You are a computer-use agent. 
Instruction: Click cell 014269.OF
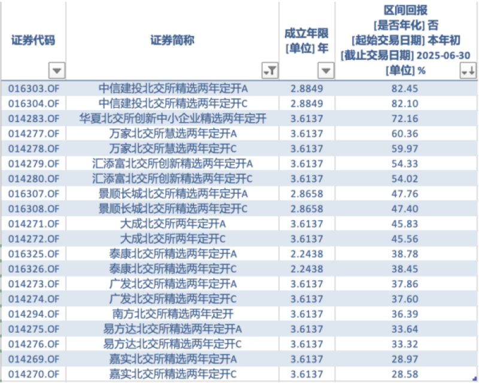(x=34, y=359)
